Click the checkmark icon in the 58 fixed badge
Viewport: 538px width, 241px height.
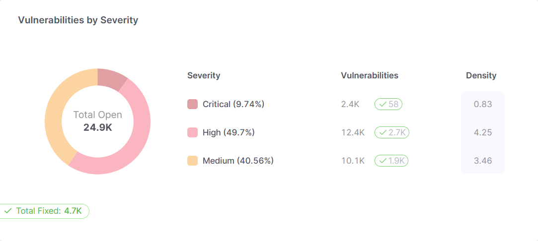383,104
